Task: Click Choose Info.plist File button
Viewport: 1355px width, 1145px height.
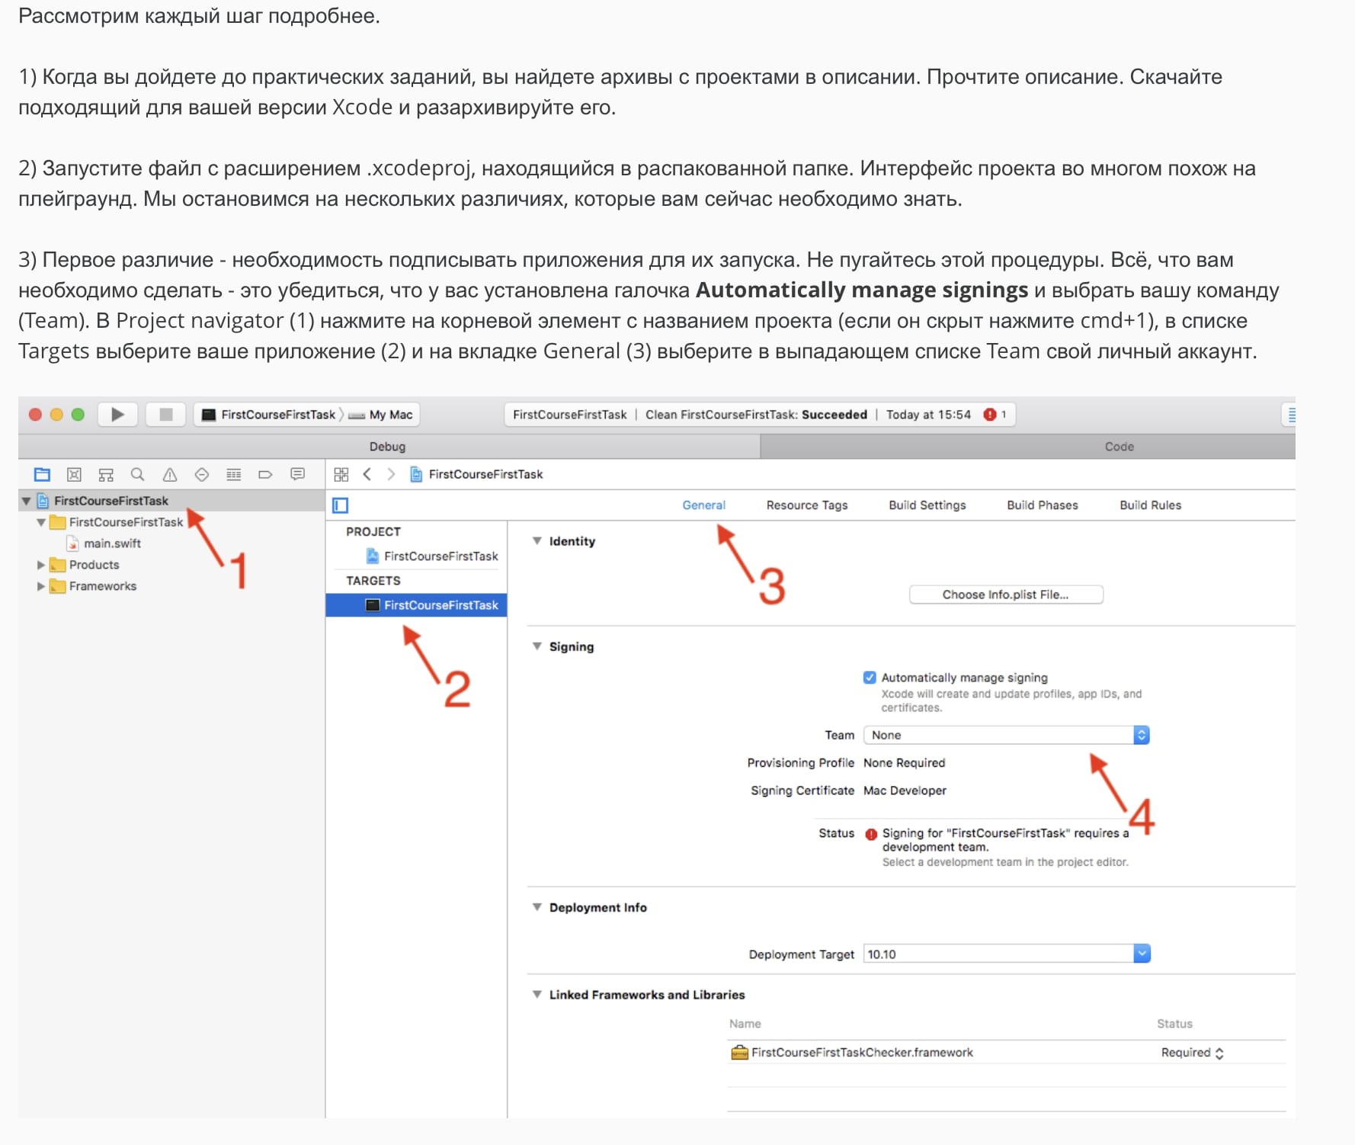Action: [x=1005, y=595]
